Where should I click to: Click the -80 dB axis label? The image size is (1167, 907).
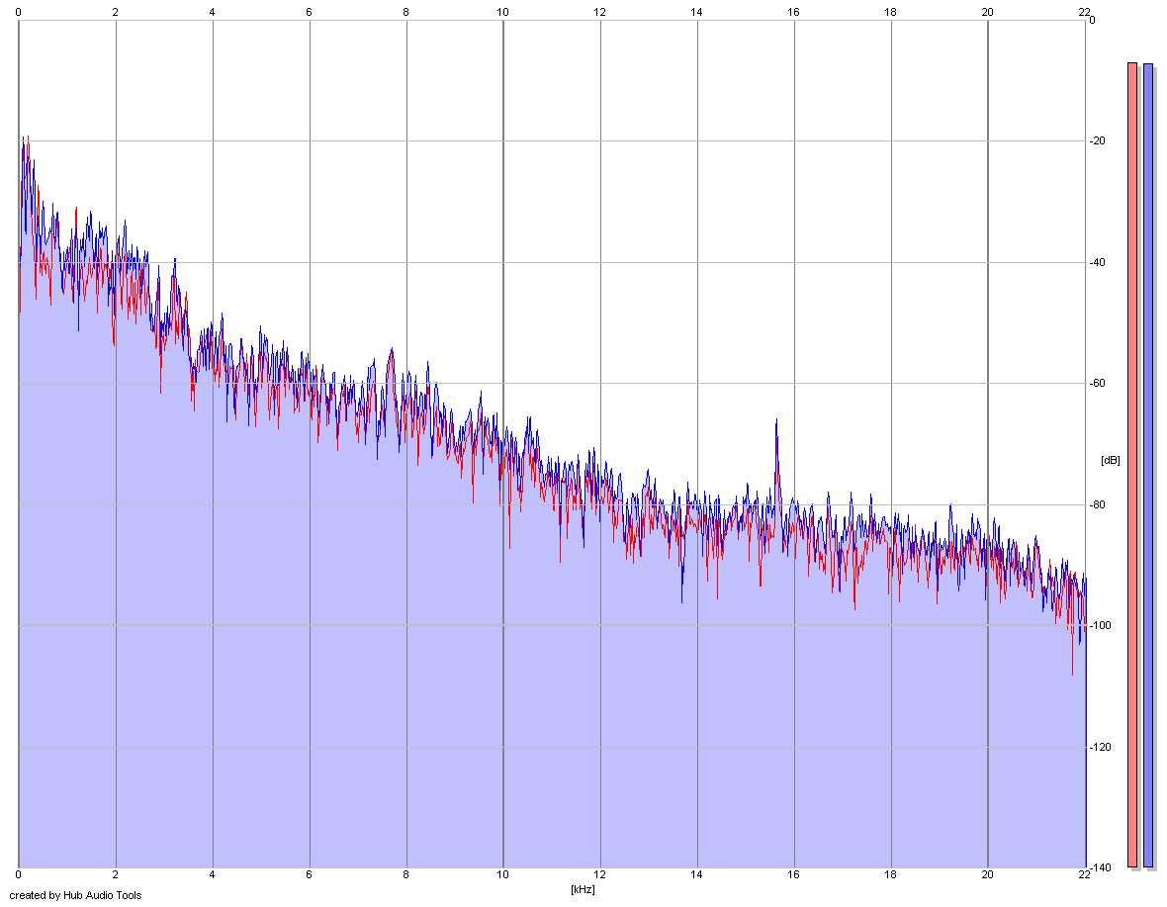pyautogui.click(x=1098, y=504)
